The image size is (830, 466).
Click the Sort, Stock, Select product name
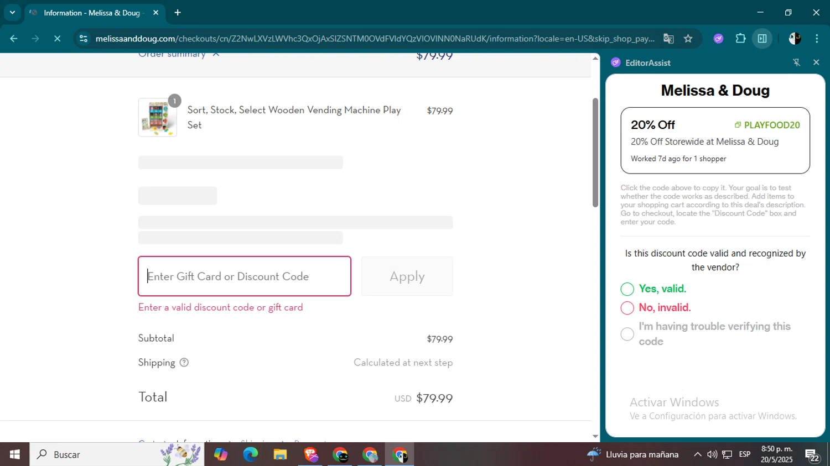coord(294,117)
